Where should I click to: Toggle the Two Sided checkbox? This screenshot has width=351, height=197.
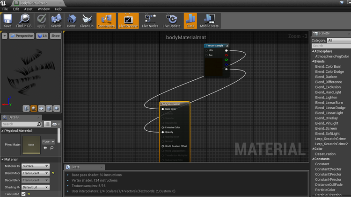click(x=23, y=194)
